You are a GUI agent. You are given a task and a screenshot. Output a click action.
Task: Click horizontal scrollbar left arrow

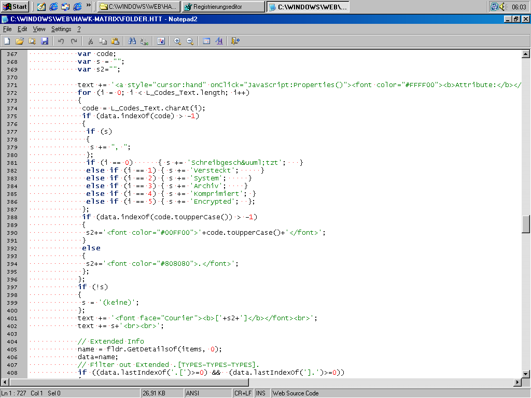[5, 382]
